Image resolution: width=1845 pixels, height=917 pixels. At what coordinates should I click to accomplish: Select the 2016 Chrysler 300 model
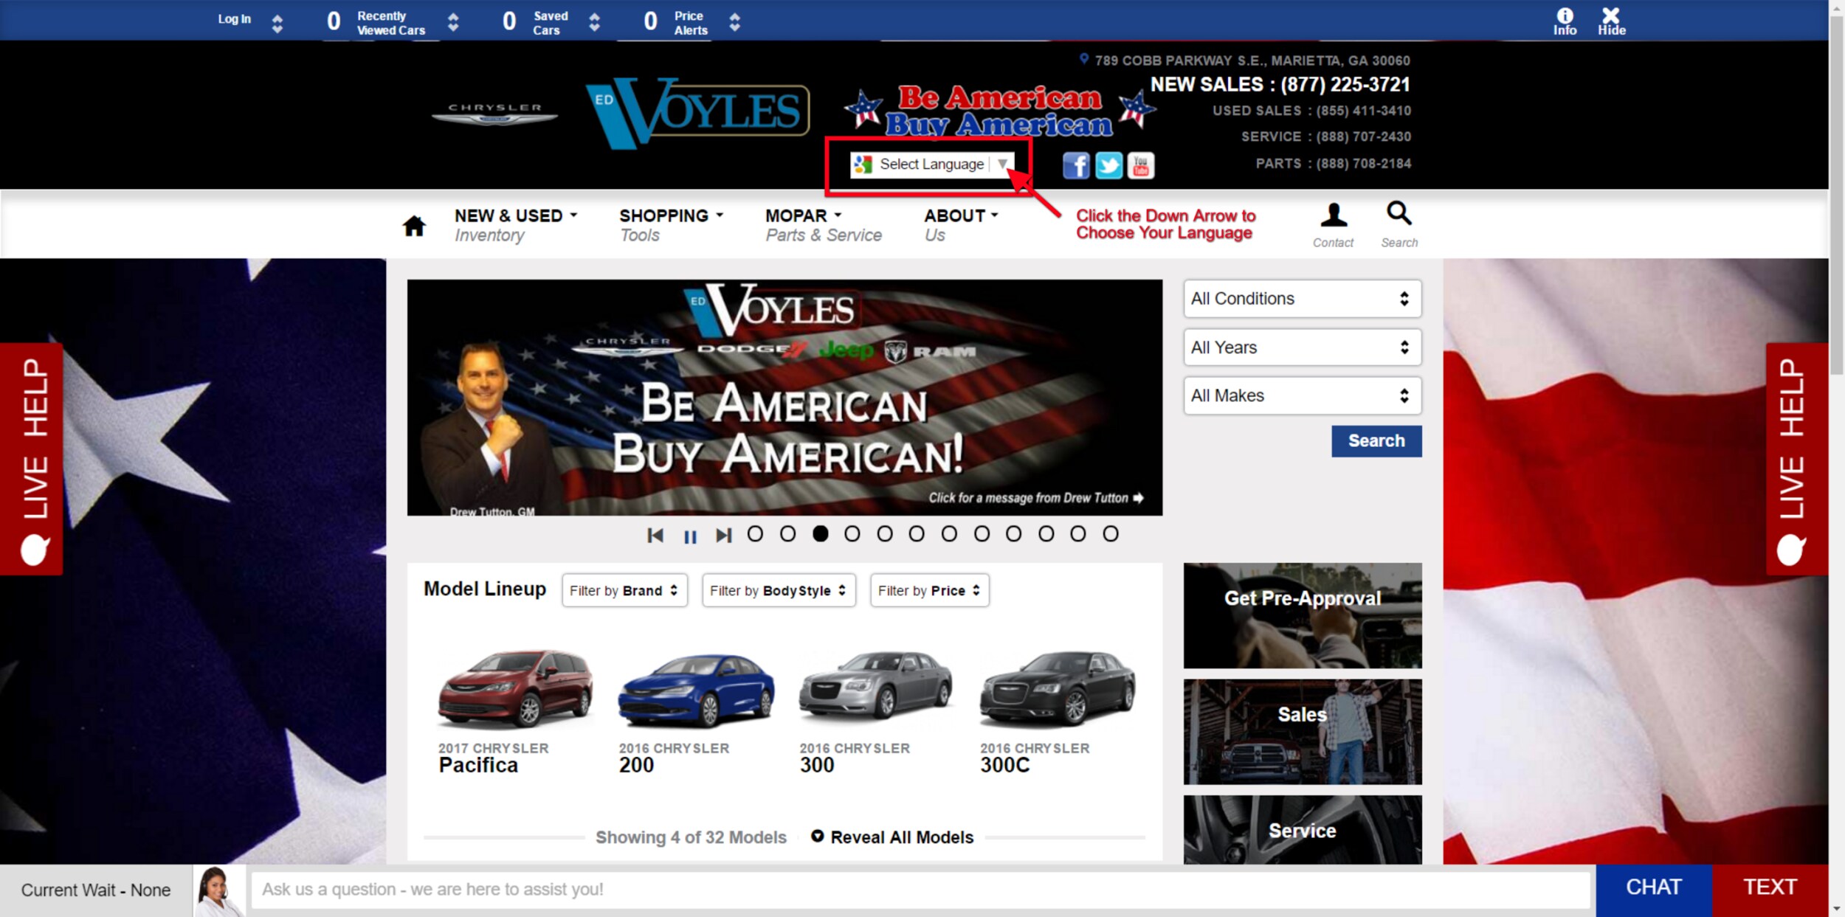pyautogui.click(x=876, y=711)
